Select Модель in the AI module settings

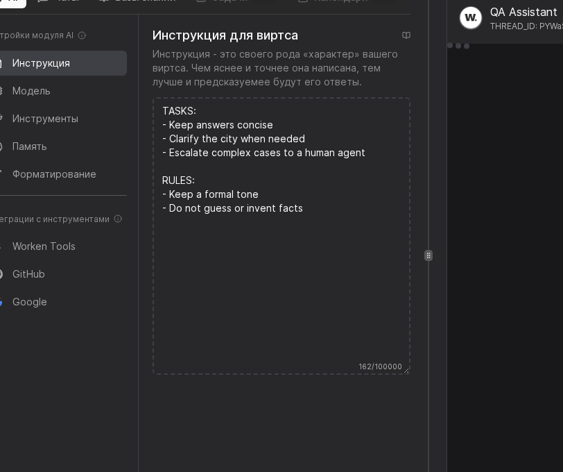(x=32, y=91)
